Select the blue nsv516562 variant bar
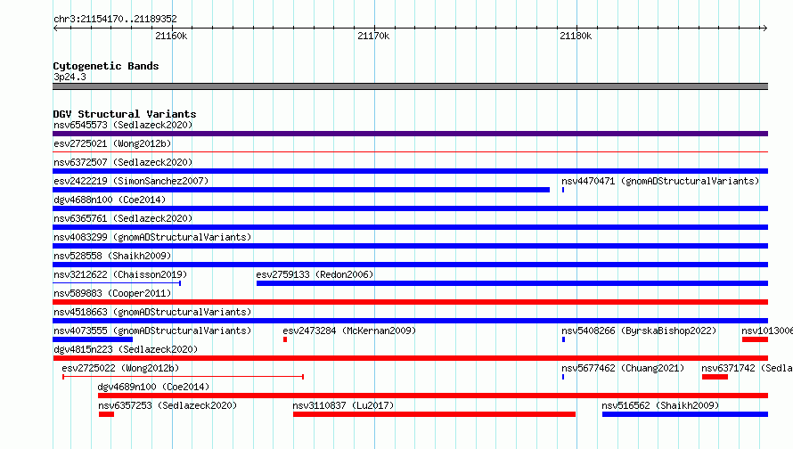 (685, 414)
